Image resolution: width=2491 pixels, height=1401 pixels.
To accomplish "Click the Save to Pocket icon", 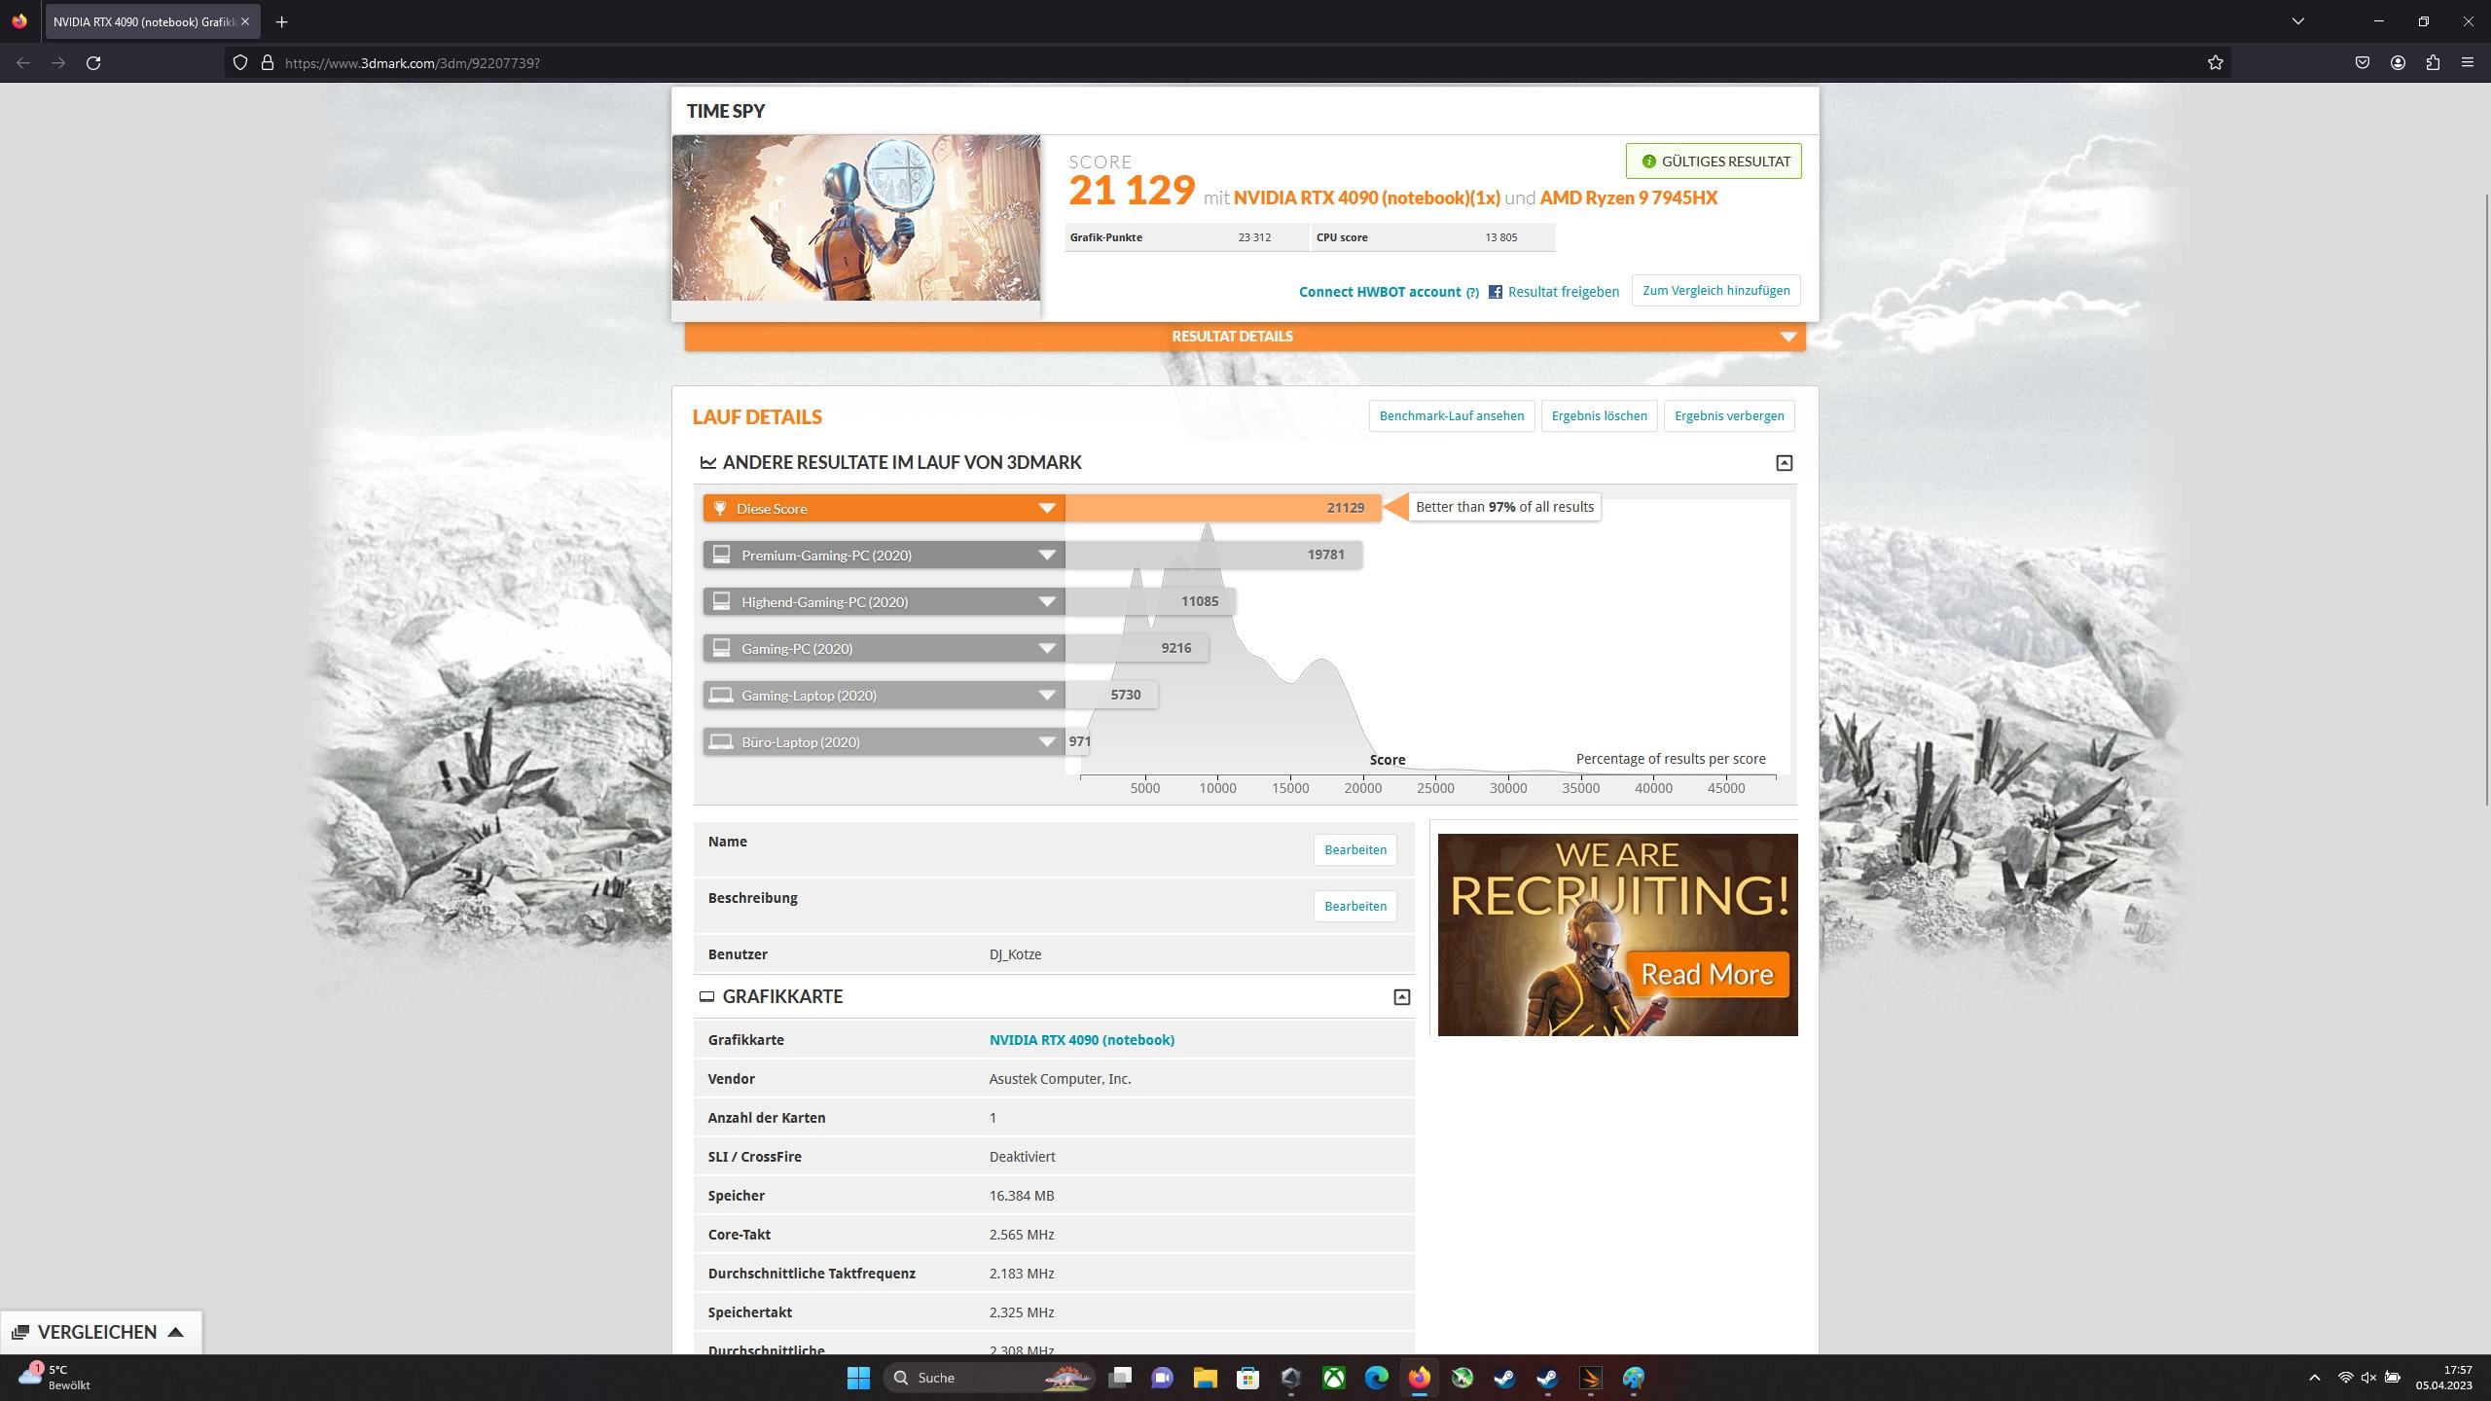I will pyautogui.click(x=2362, y=62).
